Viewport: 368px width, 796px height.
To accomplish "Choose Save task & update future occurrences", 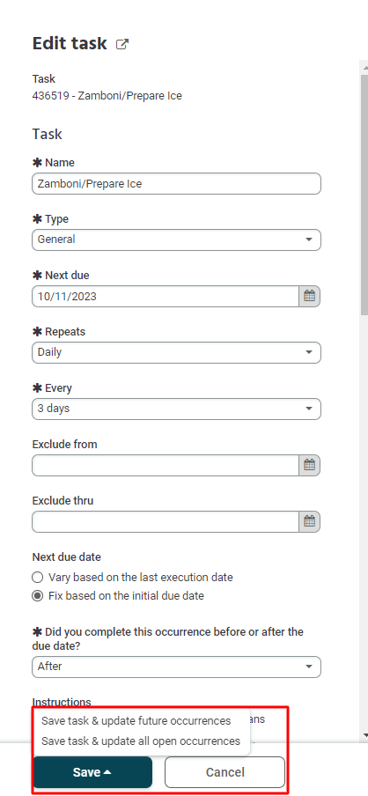I will [x=136, y=721].
